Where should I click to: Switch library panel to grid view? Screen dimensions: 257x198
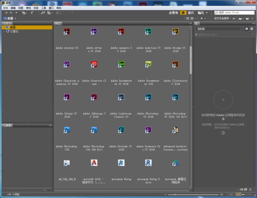click(246, 29)
